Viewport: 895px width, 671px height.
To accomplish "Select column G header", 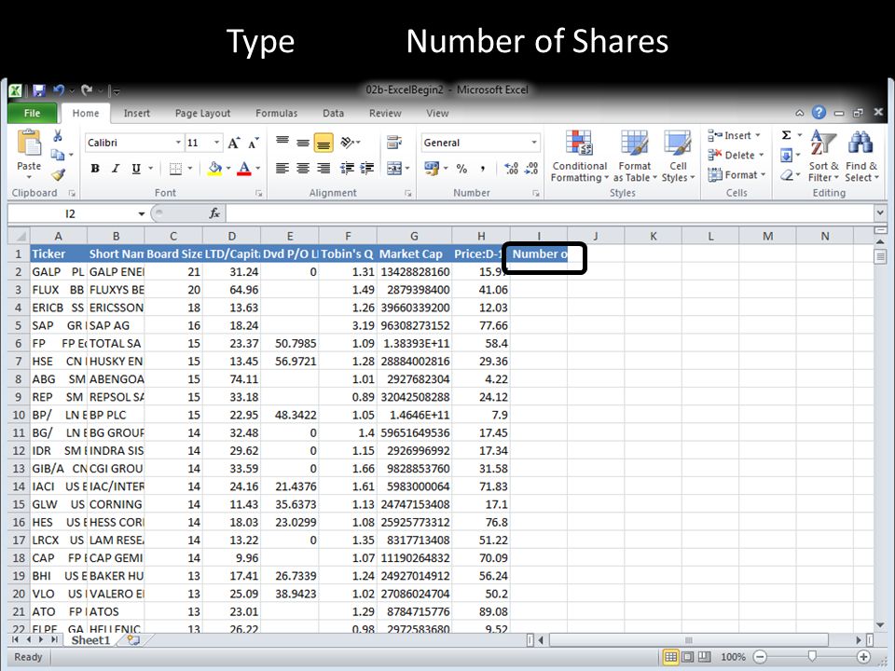I will point(414,236).
